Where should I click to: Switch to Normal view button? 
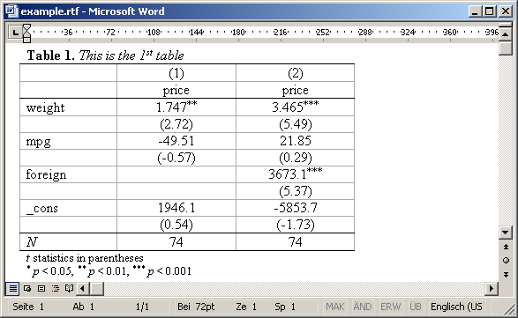click(12, 289)
